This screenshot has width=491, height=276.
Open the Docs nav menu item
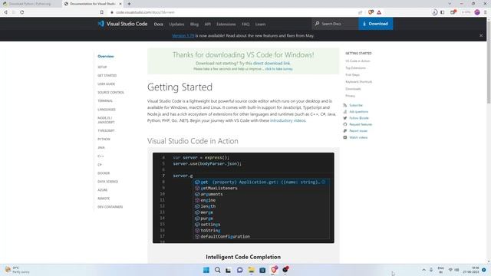coord(159,24)
